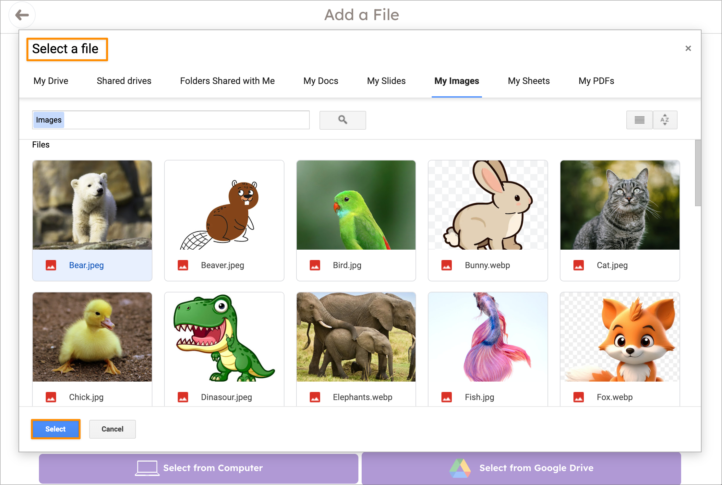
Task: Click the search magnifier icon
Action: 343,120
